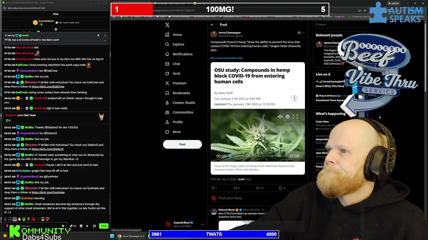Open the kick.com/Station5 link

point(47,149)
